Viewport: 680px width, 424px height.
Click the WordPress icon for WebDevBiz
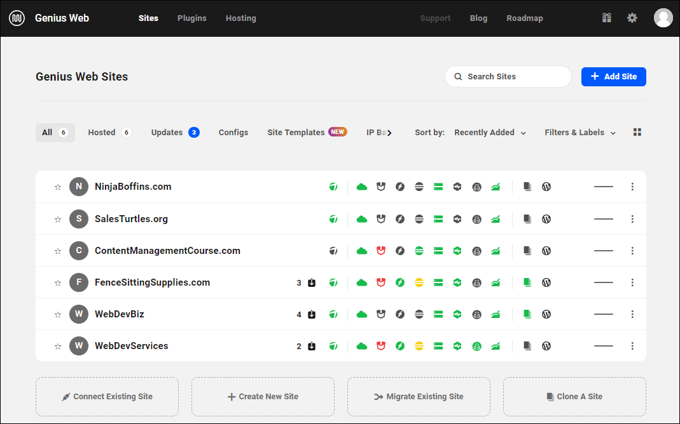coord(546,315)
